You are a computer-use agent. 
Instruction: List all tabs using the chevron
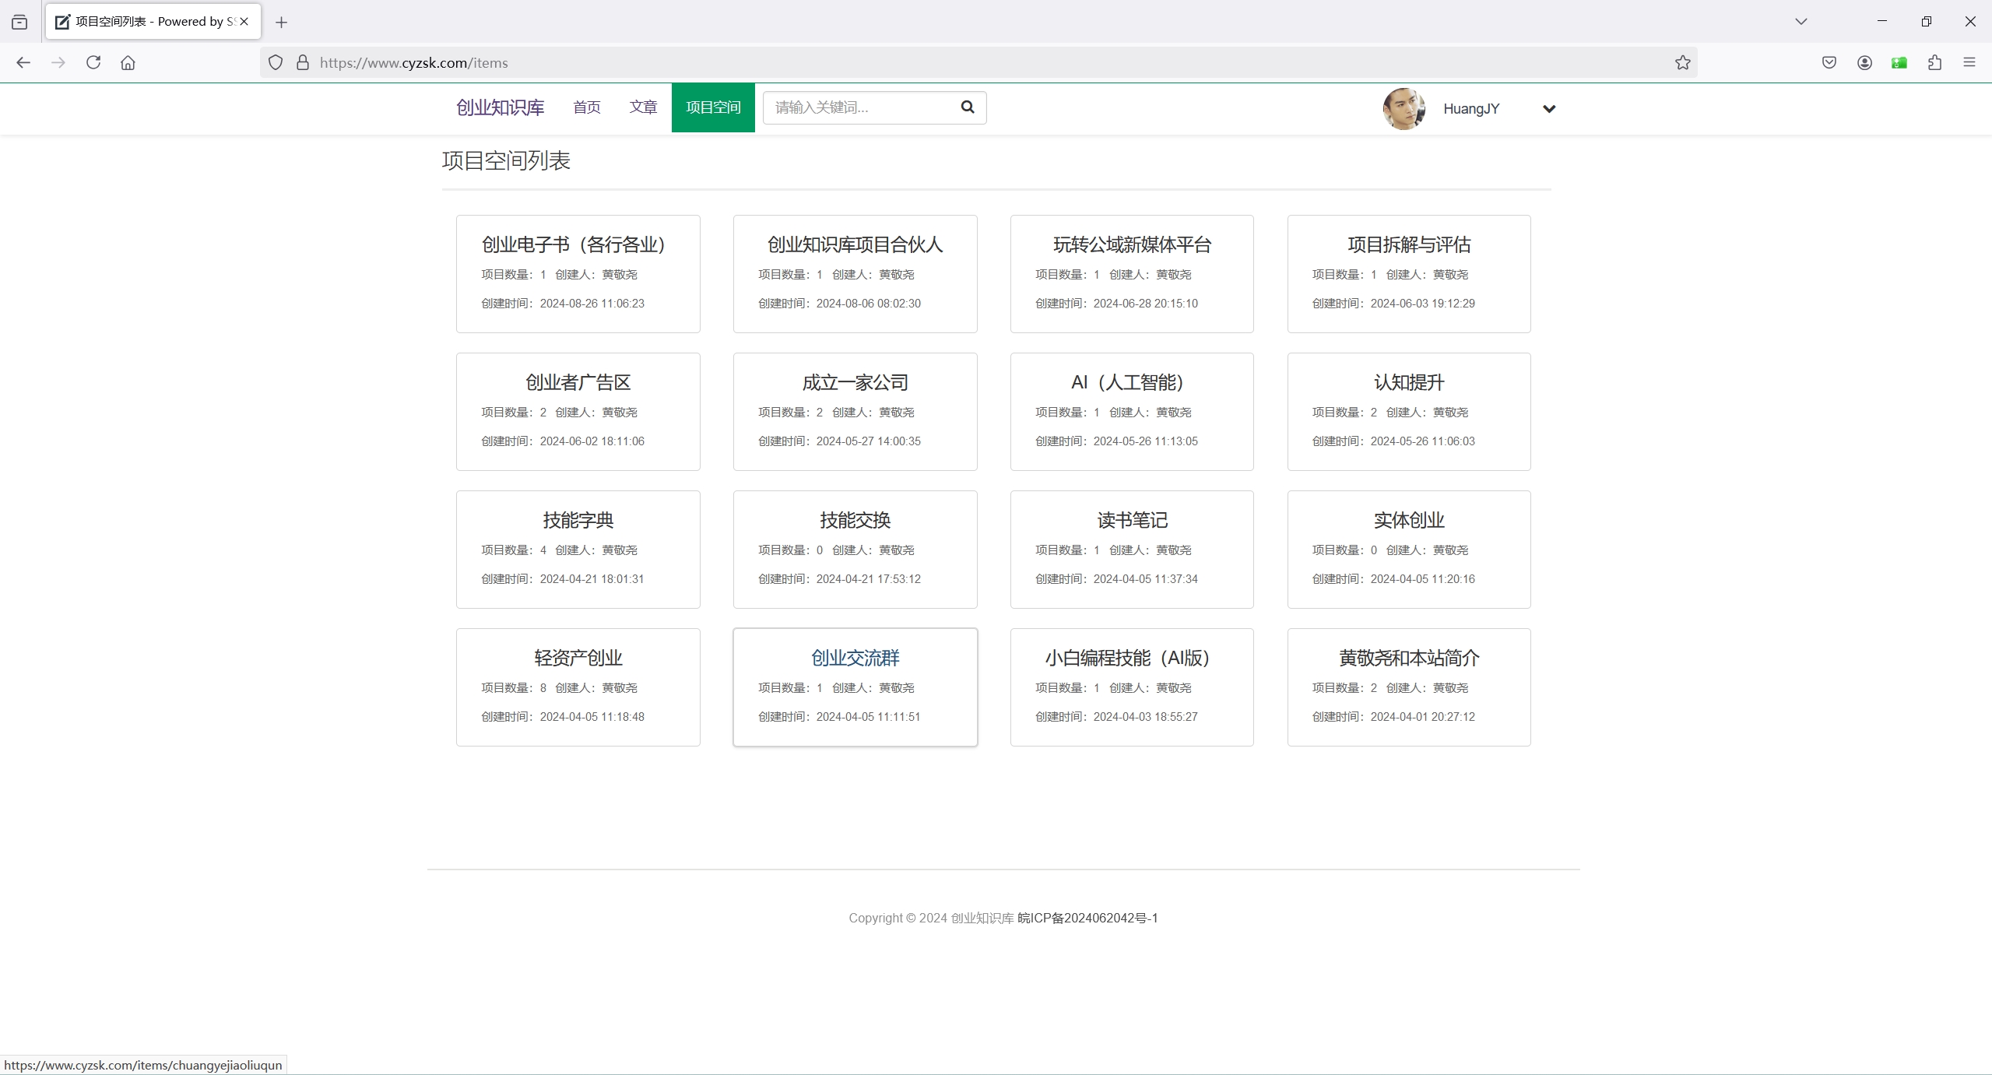pyautogui.click(x=1801, y=22)
